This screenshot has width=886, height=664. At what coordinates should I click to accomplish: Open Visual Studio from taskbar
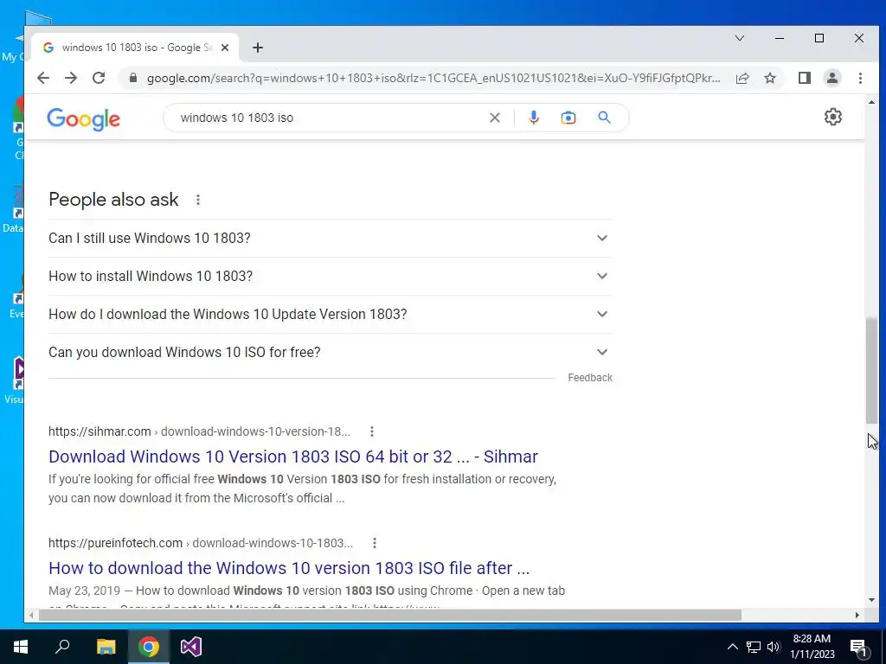pos(191,647)
